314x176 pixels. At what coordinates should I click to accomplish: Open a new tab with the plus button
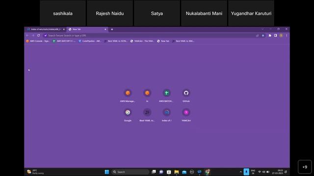[112, 29]
